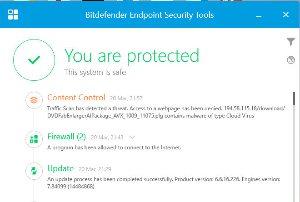The image size is (300, 202).
Task: Click the radar scan icon below filter
Action: (291, 60)
